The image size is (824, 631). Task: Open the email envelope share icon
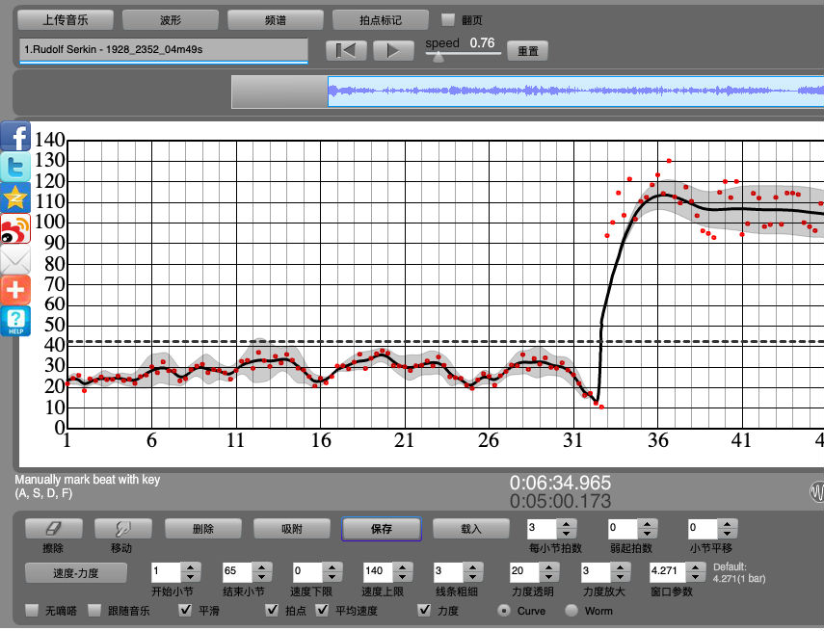tap(15, 260)
